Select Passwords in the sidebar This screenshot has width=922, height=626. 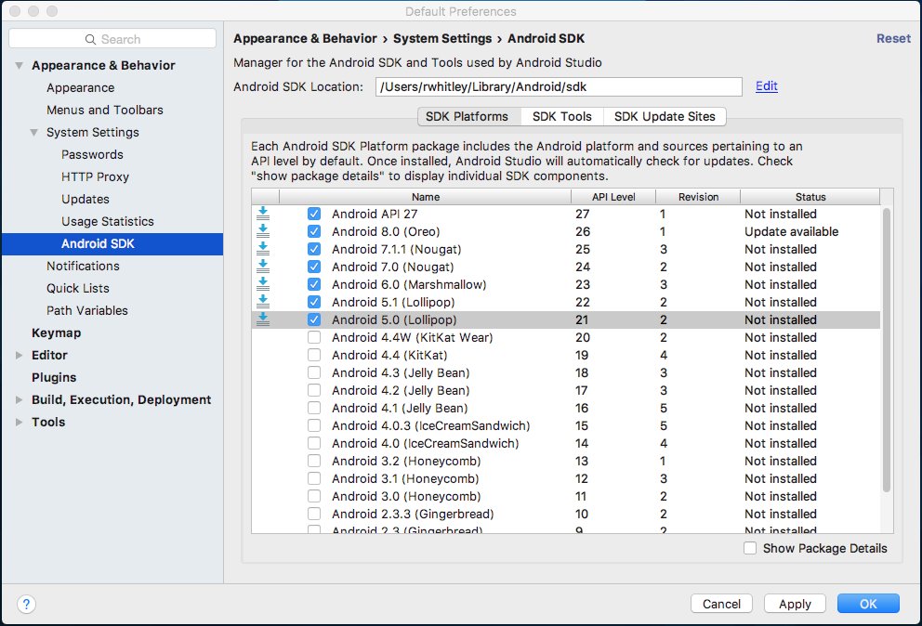pos(92,154)
